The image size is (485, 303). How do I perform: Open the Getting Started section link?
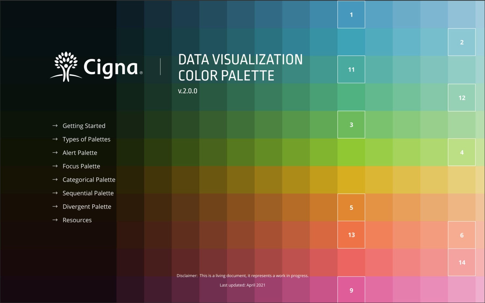click(84, 126)
